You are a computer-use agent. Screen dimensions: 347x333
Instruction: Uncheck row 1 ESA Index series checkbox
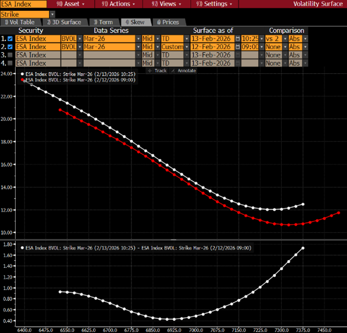pos(10,39)
